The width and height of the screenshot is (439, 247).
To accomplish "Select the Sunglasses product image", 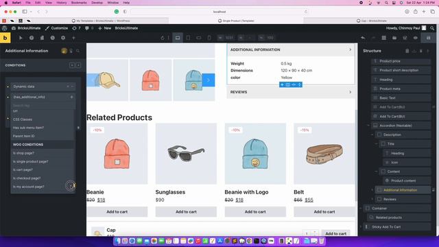I will [186, 154].
